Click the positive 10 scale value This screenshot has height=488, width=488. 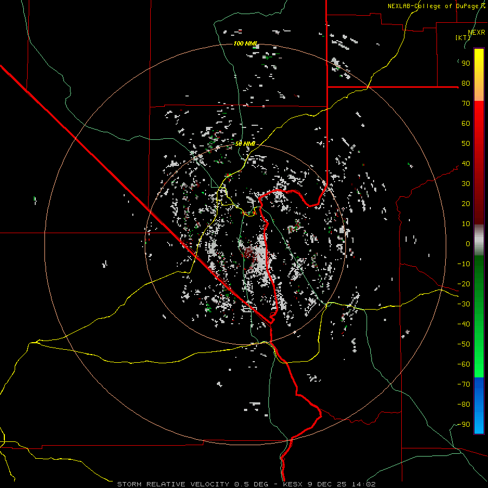coord(466,224)
